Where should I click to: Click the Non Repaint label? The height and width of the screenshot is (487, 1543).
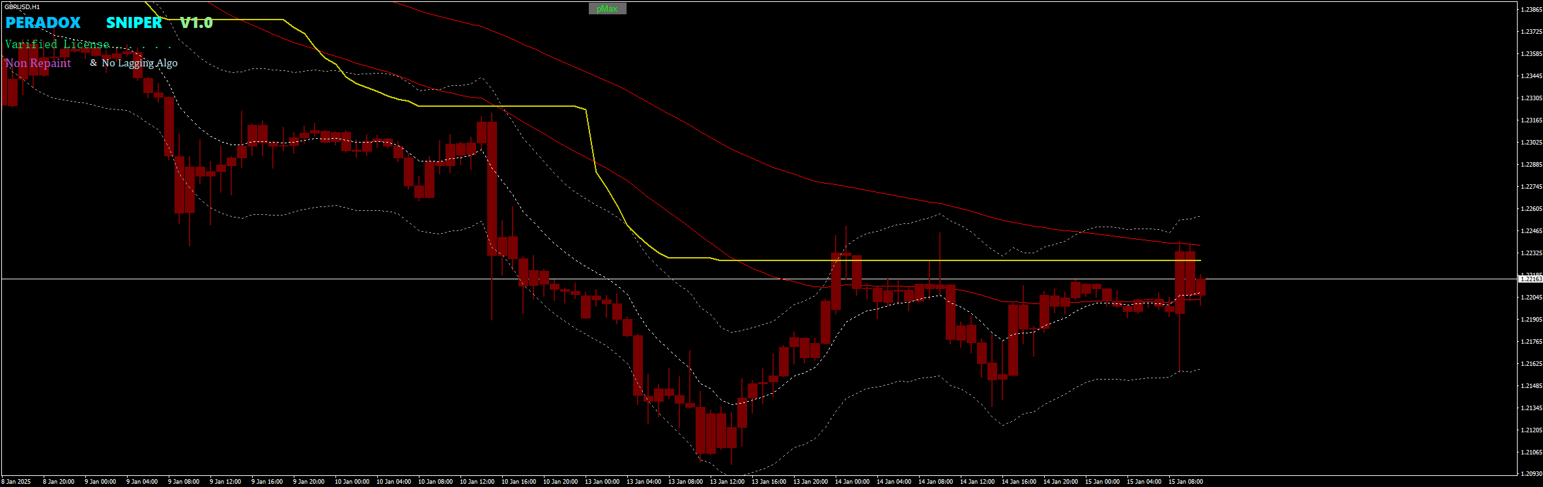[38, 63]
